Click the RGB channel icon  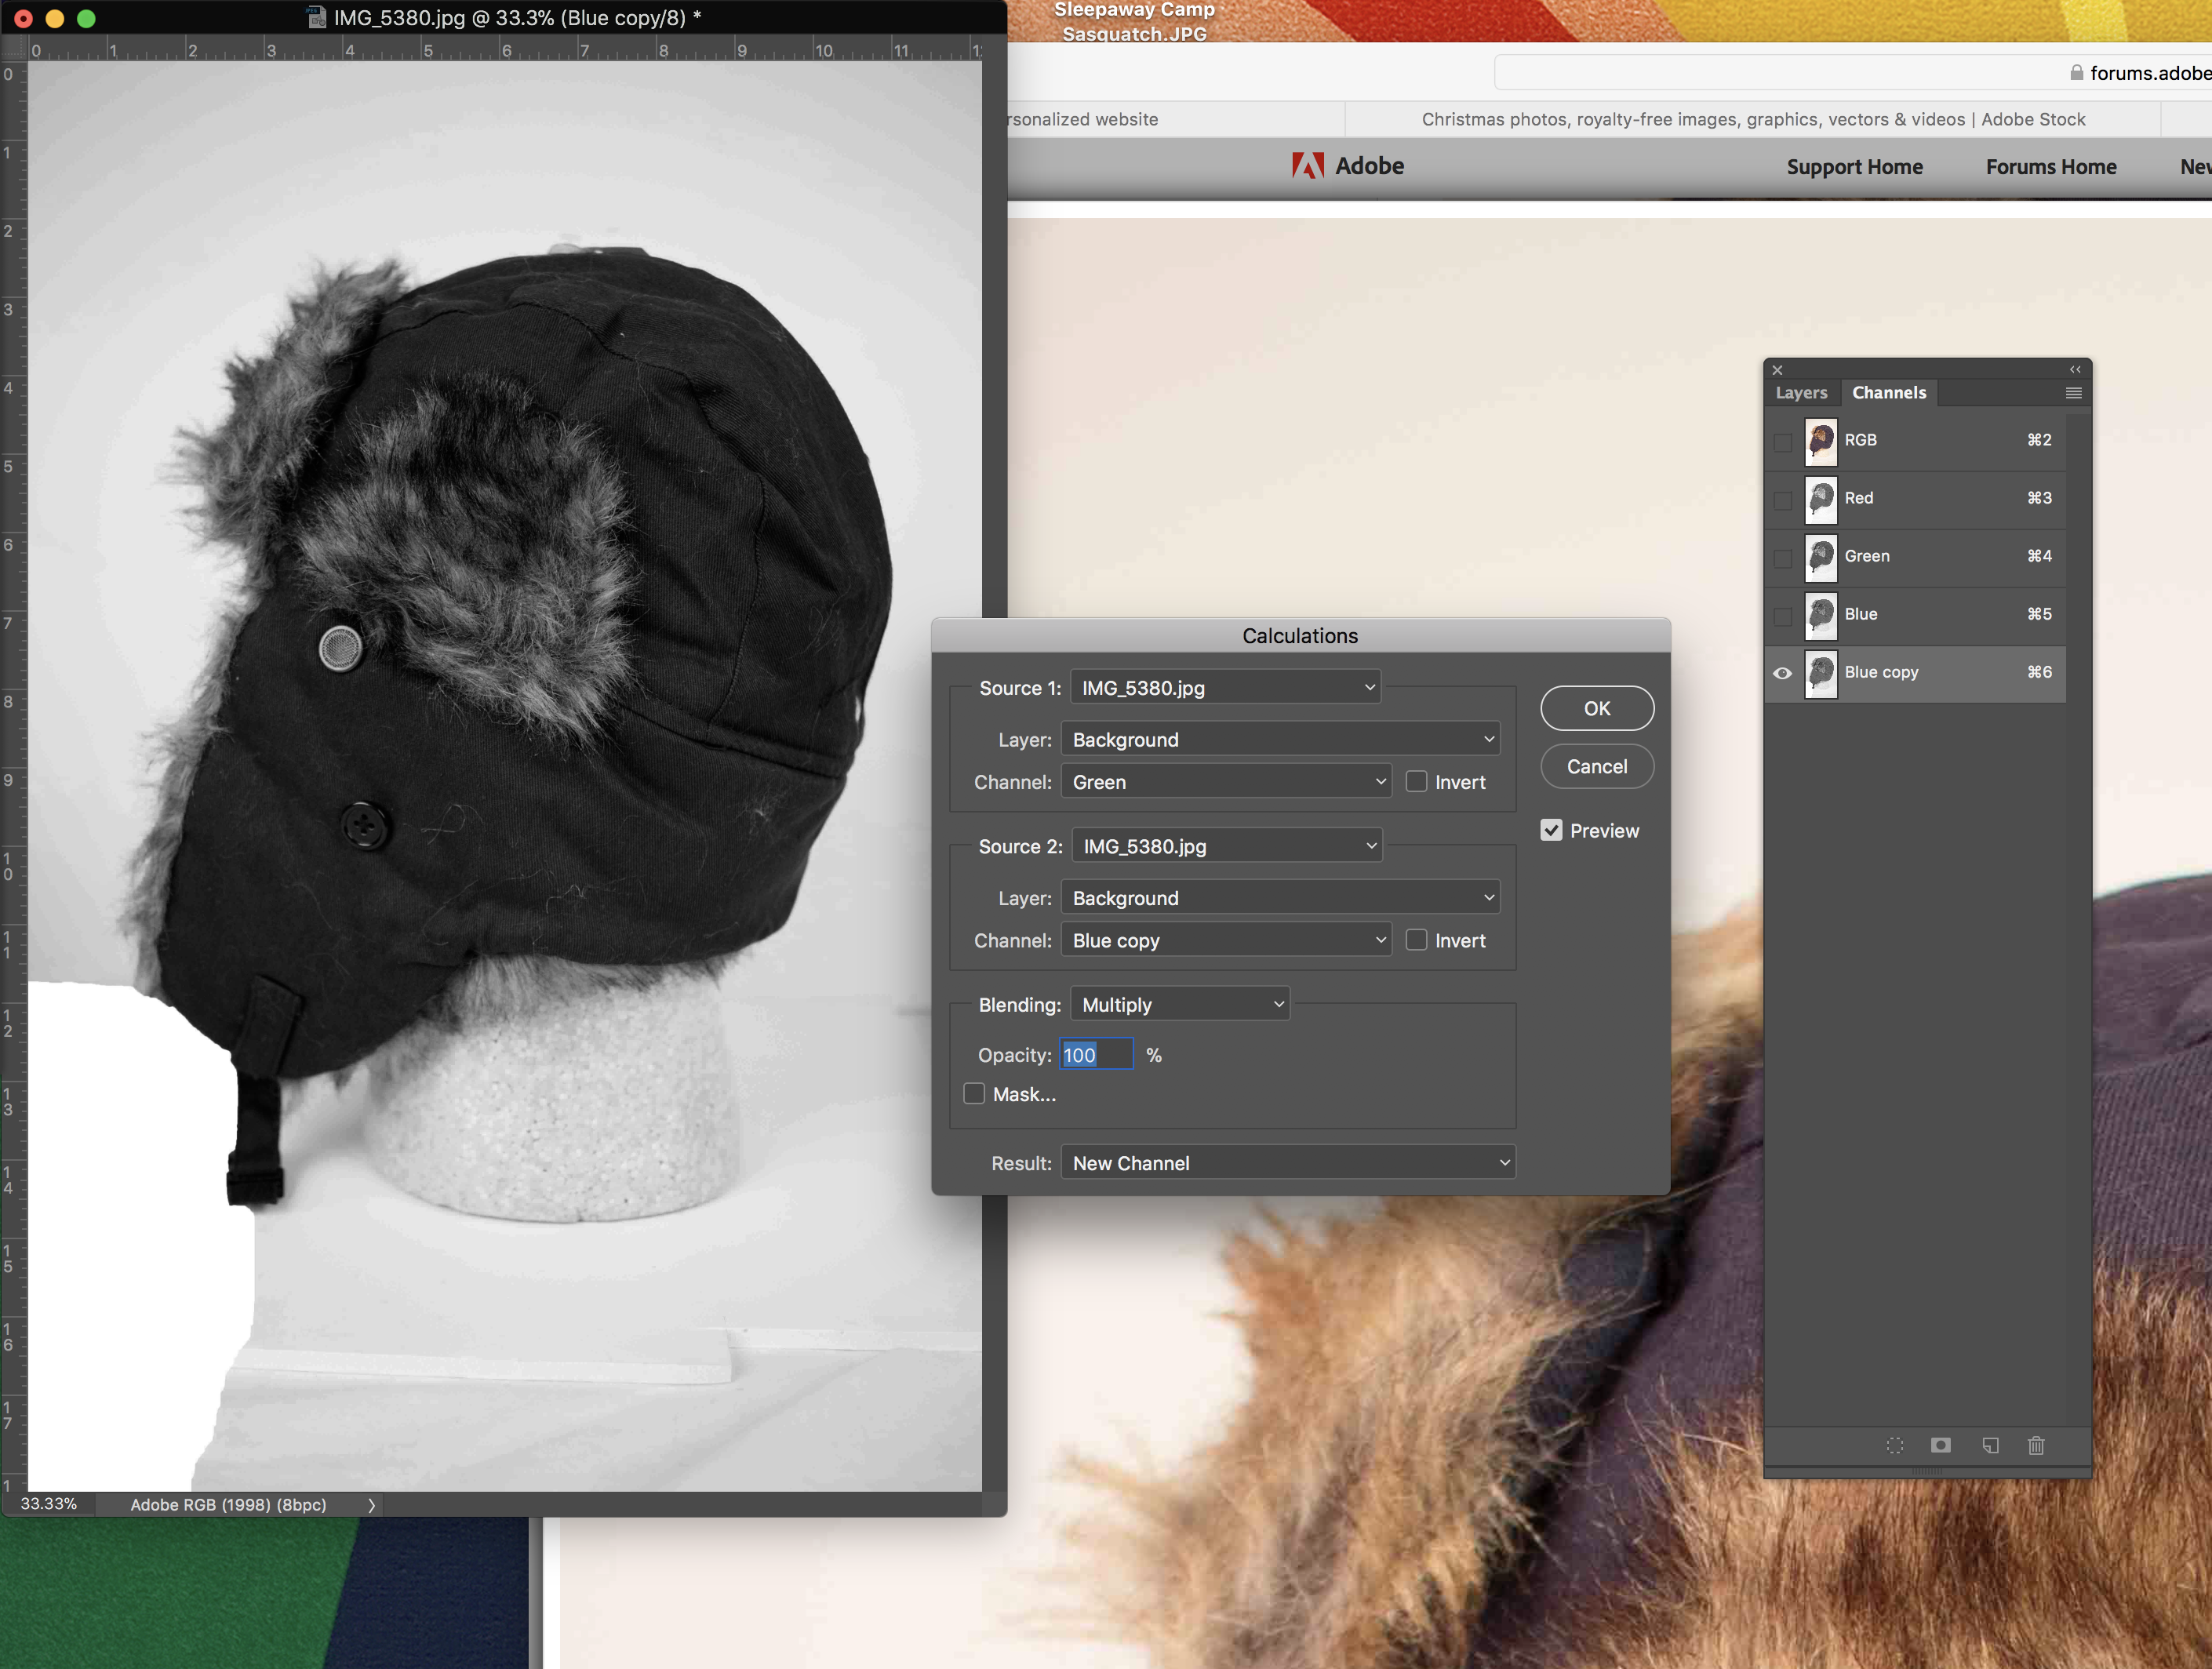[x=1821, y=440]
